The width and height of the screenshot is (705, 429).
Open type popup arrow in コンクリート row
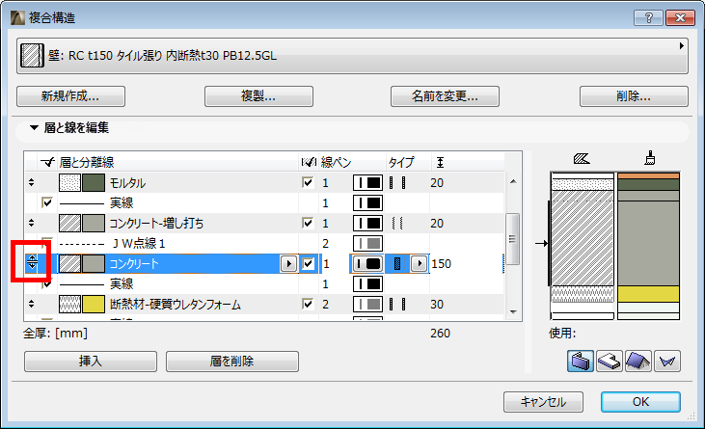point(419,264)
